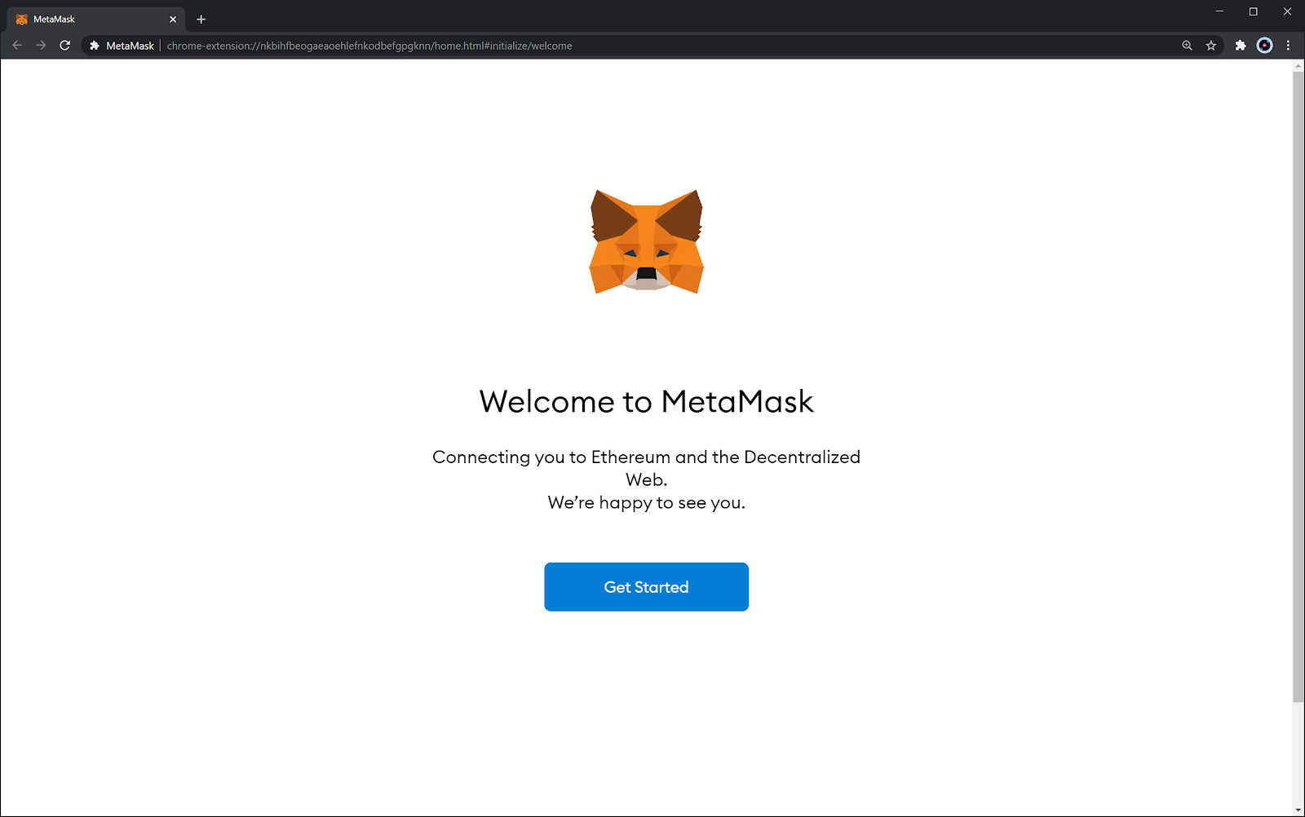Close the Chrome window
The image size is (1305, 817).
point(1287,11)
